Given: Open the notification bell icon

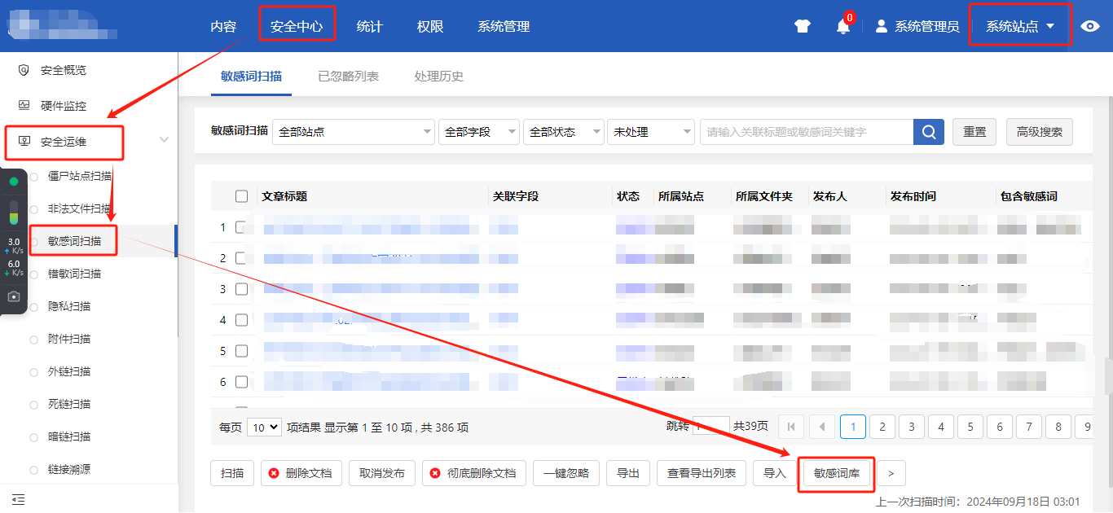Looking at the screenshot, I should 843,27.
